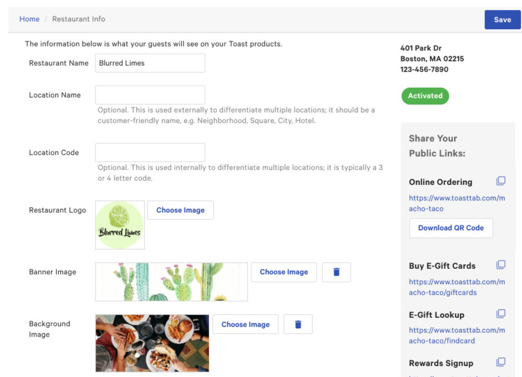Open the giftcards toasttab link

point(457,287)
